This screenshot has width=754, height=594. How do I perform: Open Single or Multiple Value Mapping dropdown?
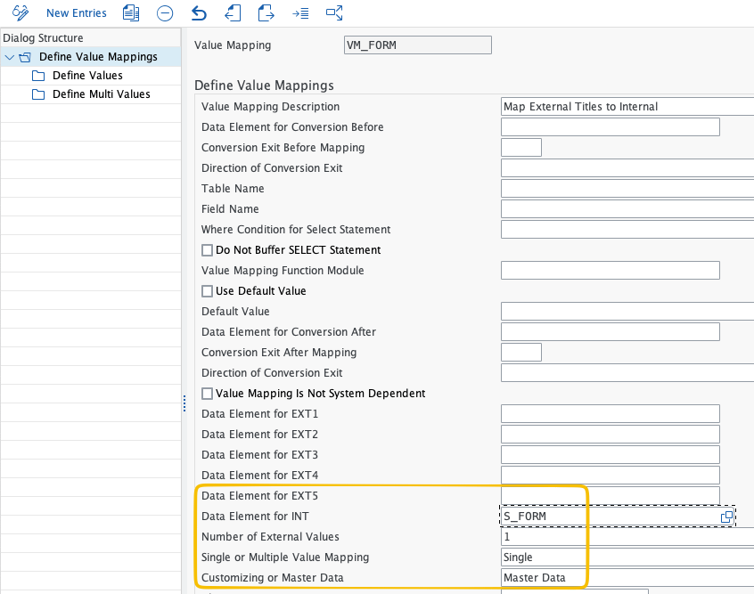627,557
